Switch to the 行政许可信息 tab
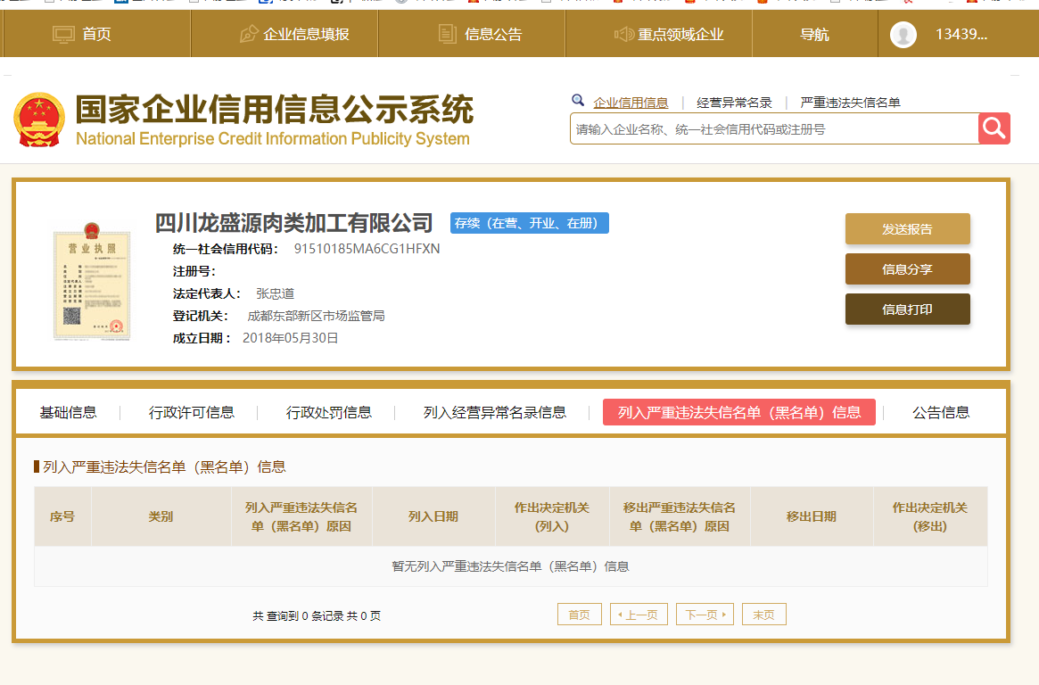This screenshot has height=685, width=1039. click(x=192, y=413)
